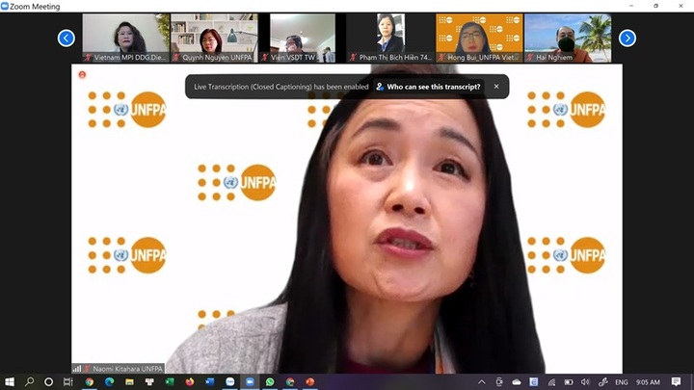
Task: Open the Windows Action Center notifications
Action: (676, 382)
